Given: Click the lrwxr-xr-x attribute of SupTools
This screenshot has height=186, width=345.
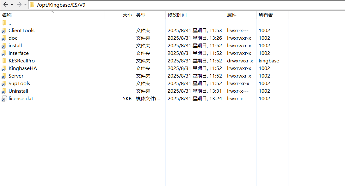Looking at the screenshot, I should (x=238, y=84).
